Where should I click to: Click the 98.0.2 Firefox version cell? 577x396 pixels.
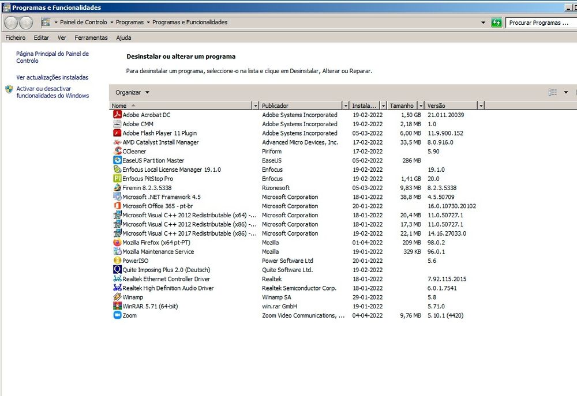(x=436, y=243)
